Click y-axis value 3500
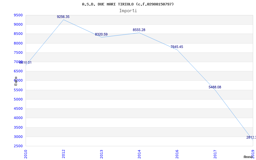The image size is (256, 160). (18, 127)
